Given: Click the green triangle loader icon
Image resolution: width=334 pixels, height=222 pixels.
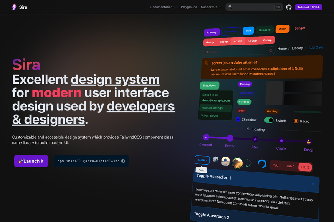Looking at the screenshot, I should tap(249, 163).
